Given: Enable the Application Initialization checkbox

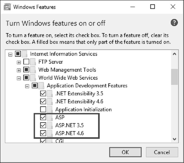Looking at the screenshot, I should [x=43, y=109].
